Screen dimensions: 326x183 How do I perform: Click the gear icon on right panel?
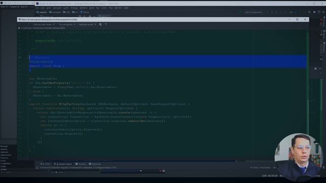(x=315, y=69)
